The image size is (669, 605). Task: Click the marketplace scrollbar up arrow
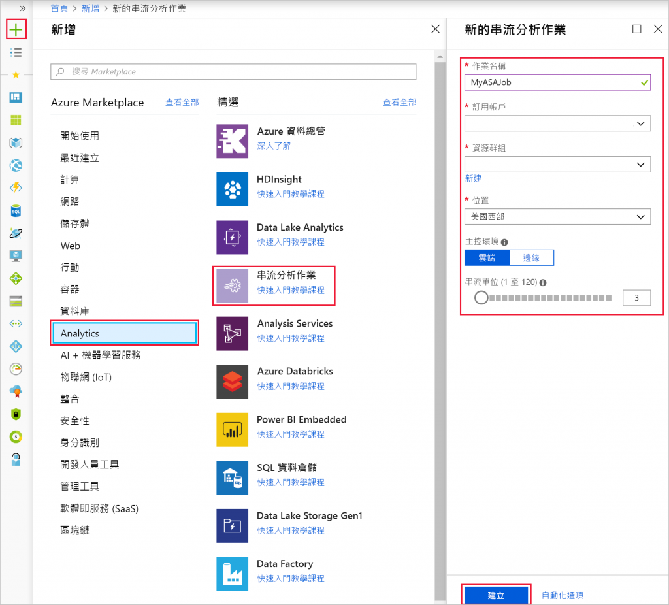440,56
